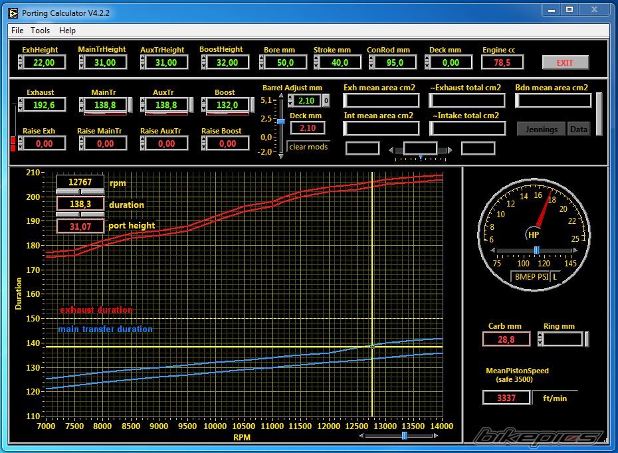Click the ConRod mm field showing 95,0
The image size is (618, 453).
(x=395, y=62)
